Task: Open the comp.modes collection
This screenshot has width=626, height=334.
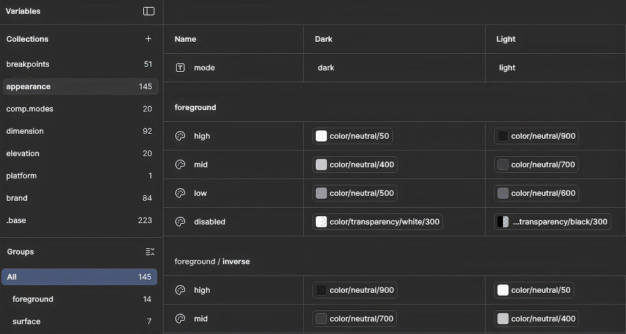Action: (x=30, y=109)
